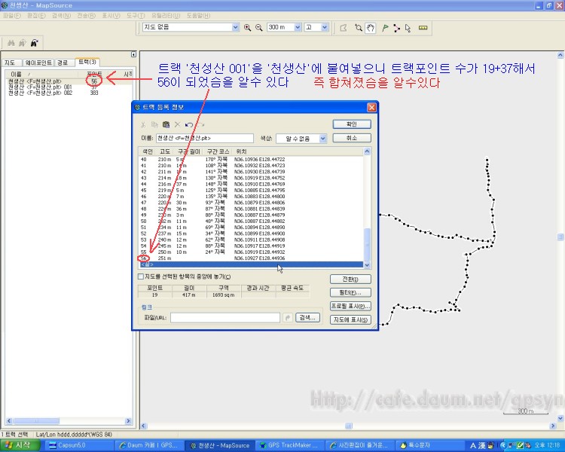The image size is (565, 452).
Task: Open the 전송(R) menu
Action: point(86,16)
